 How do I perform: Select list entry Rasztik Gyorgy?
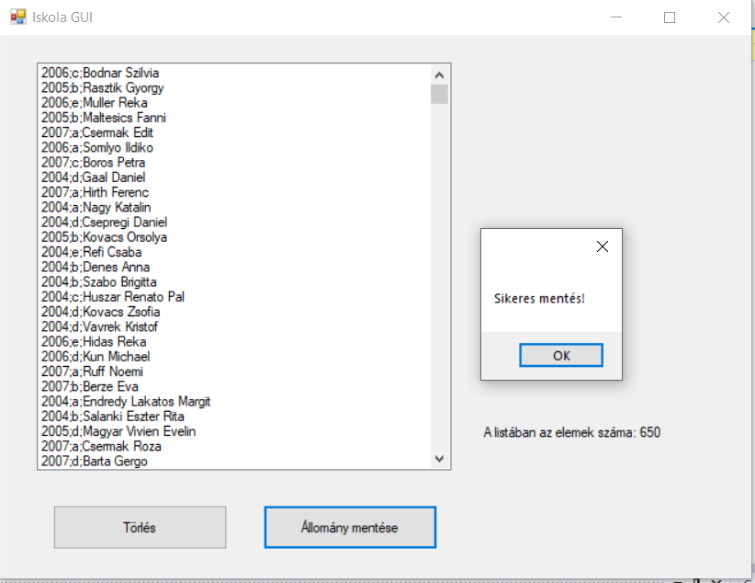click(x=103, y=88)
